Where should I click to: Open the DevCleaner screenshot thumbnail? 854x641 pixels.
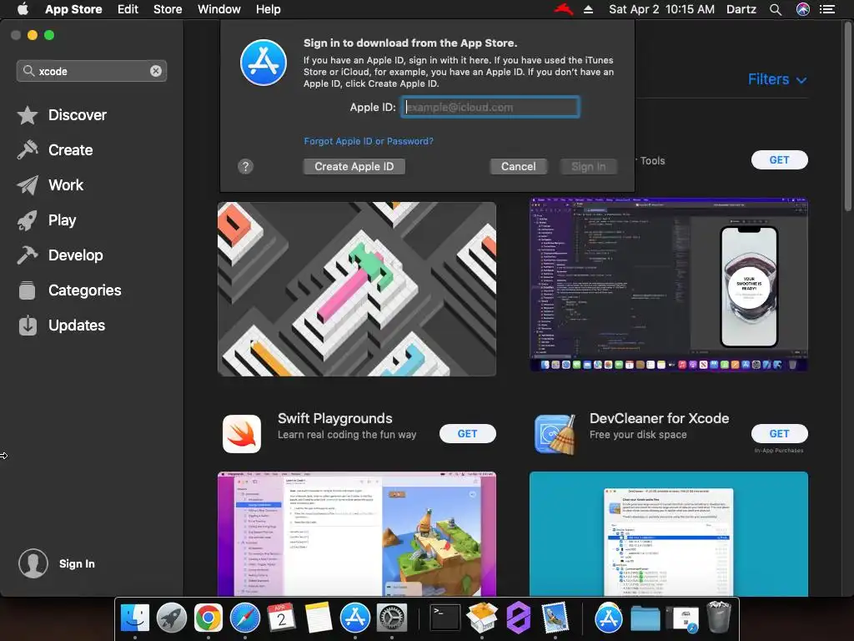click(x=669, y=534)
